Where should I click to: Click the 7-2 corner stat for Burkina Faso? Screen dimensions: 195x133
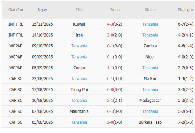pos(181,122)
